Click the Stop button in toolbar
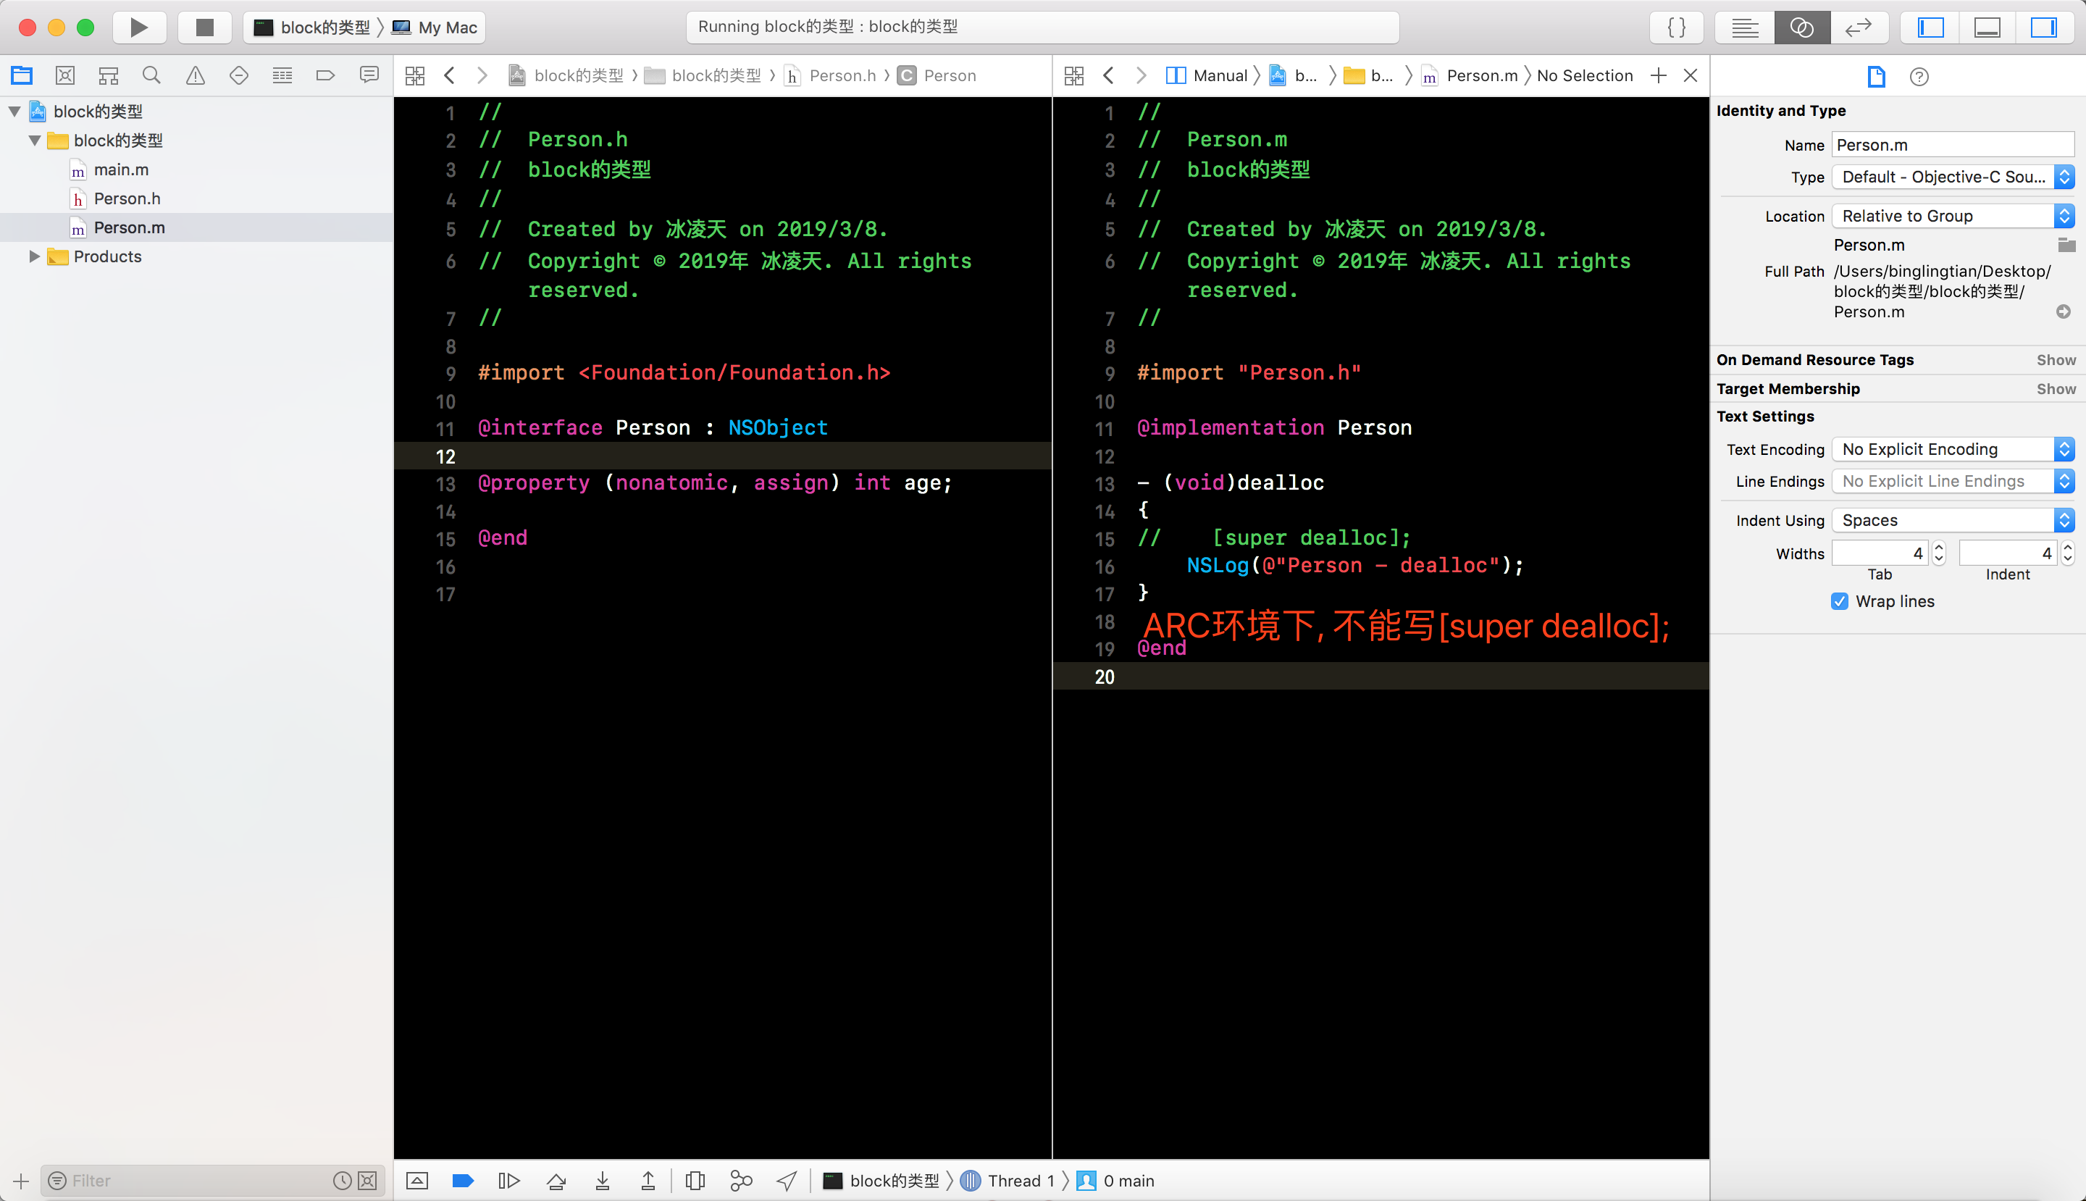Viewport: 2086px width, 1201px height. click(204, 28)
